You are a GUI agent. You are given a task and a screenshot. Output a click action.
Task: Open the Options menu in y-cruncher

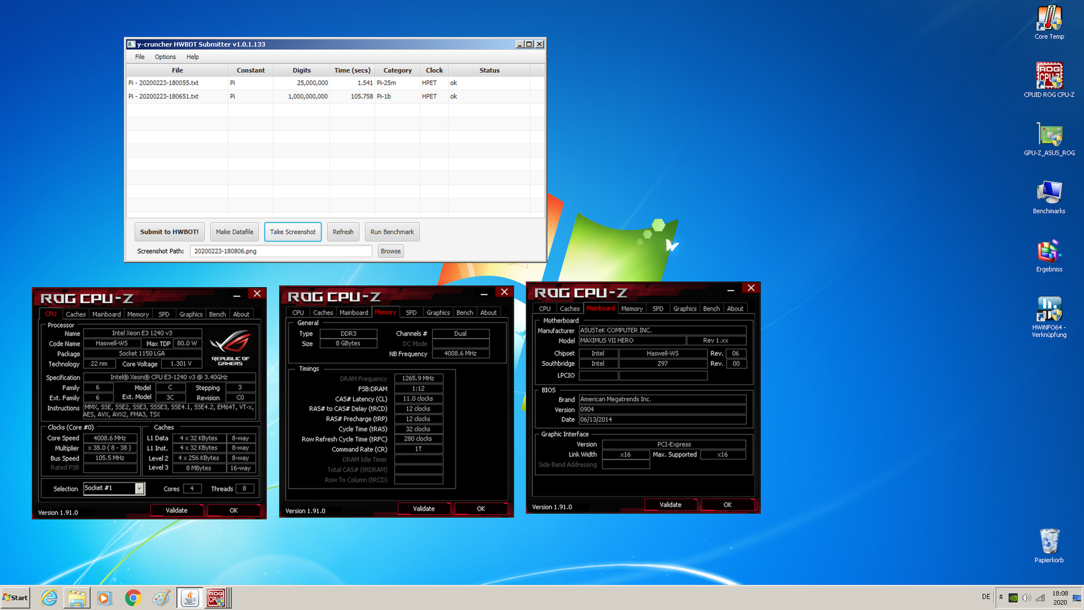[x=165, y=56]
